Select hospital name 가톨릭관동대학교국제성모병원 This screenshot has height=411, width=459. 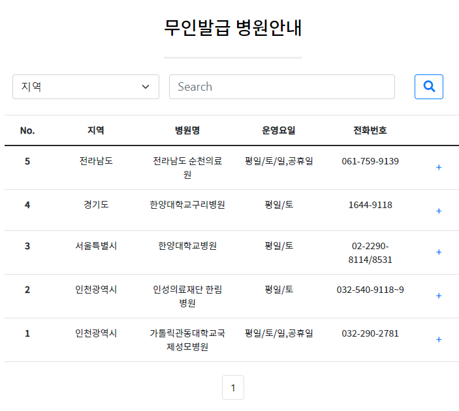click(x=187, y=340)
